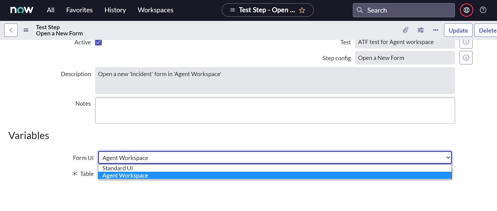Open attachments with the paperclip icon

pos(406,30)
